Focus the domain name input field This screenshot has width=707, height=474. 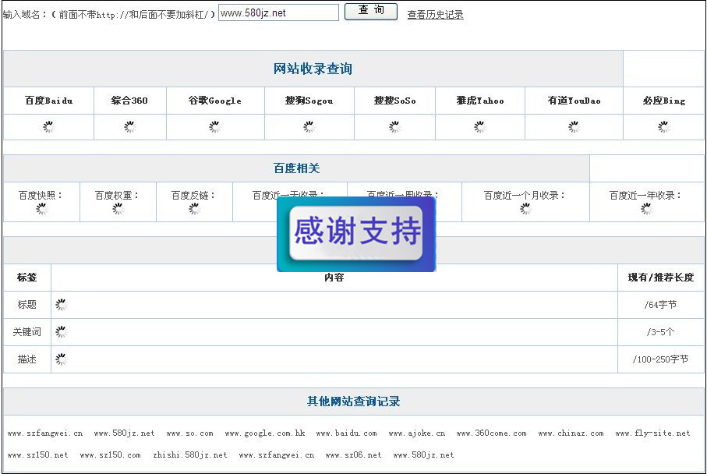coord(278,12)
